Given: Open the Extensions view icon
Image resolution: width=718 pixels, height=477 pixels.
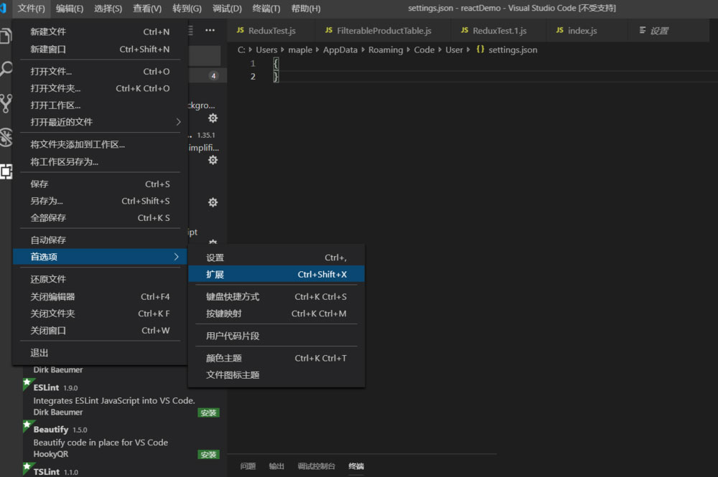Looking at the screenshot, I should point(7,172).
